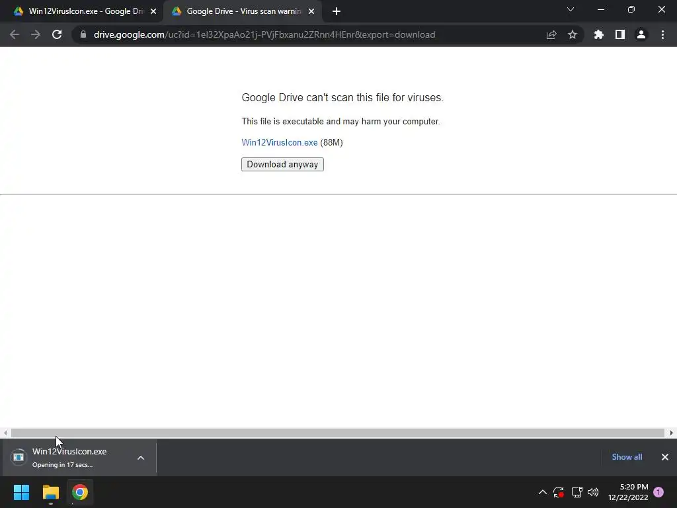677x508 pixels.
Task: Minimize the Chrome window
Action: click(x=600, y=9)
